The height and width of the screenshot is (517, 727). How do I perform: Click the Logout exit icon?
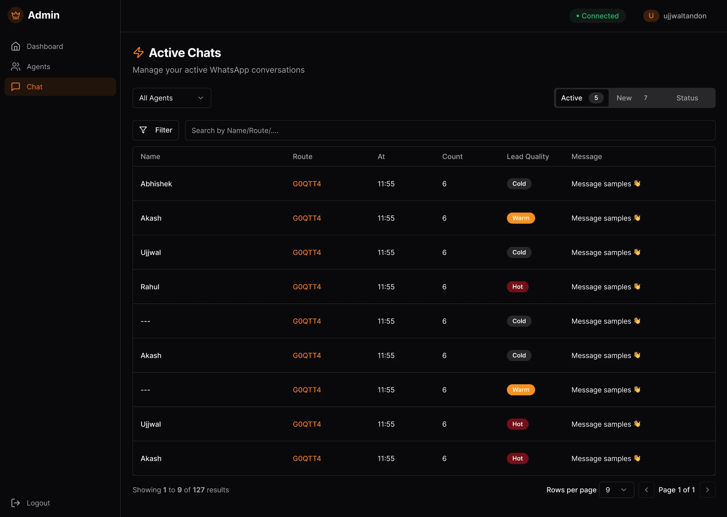coord(16,503)
